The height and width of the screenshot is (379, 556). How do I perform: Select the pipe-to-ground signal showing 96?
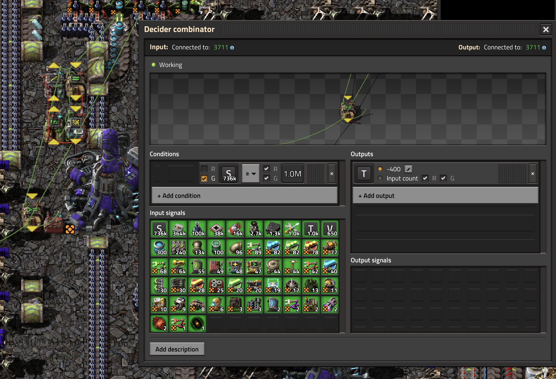235,248
